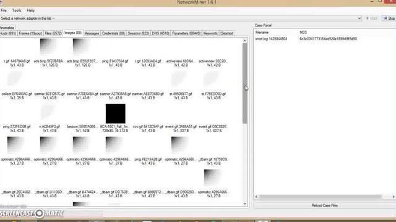Click Case Panel right scroll arrow
Viewport: 396px width, 222px height.
tap(394, 197)
